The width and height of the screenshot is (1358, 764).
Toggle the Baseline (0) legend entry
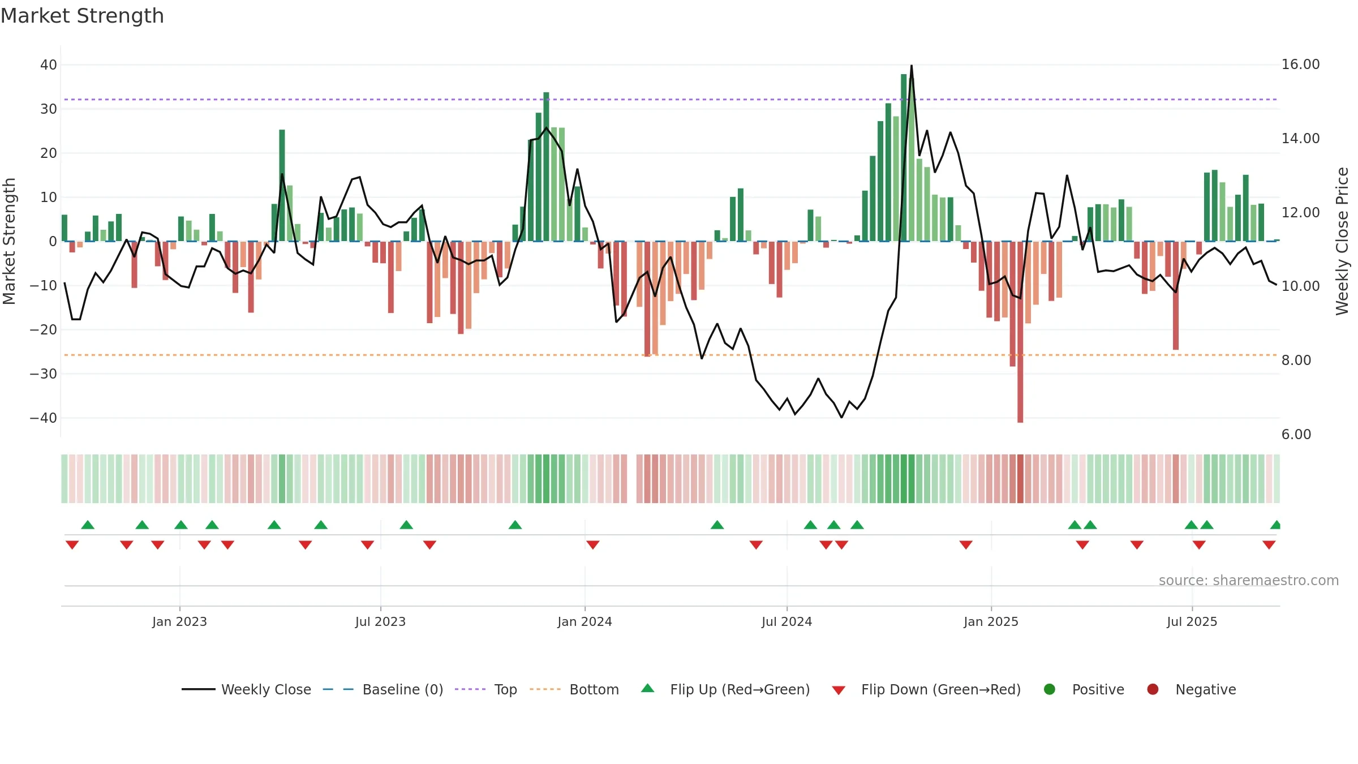tap(383, 689)
